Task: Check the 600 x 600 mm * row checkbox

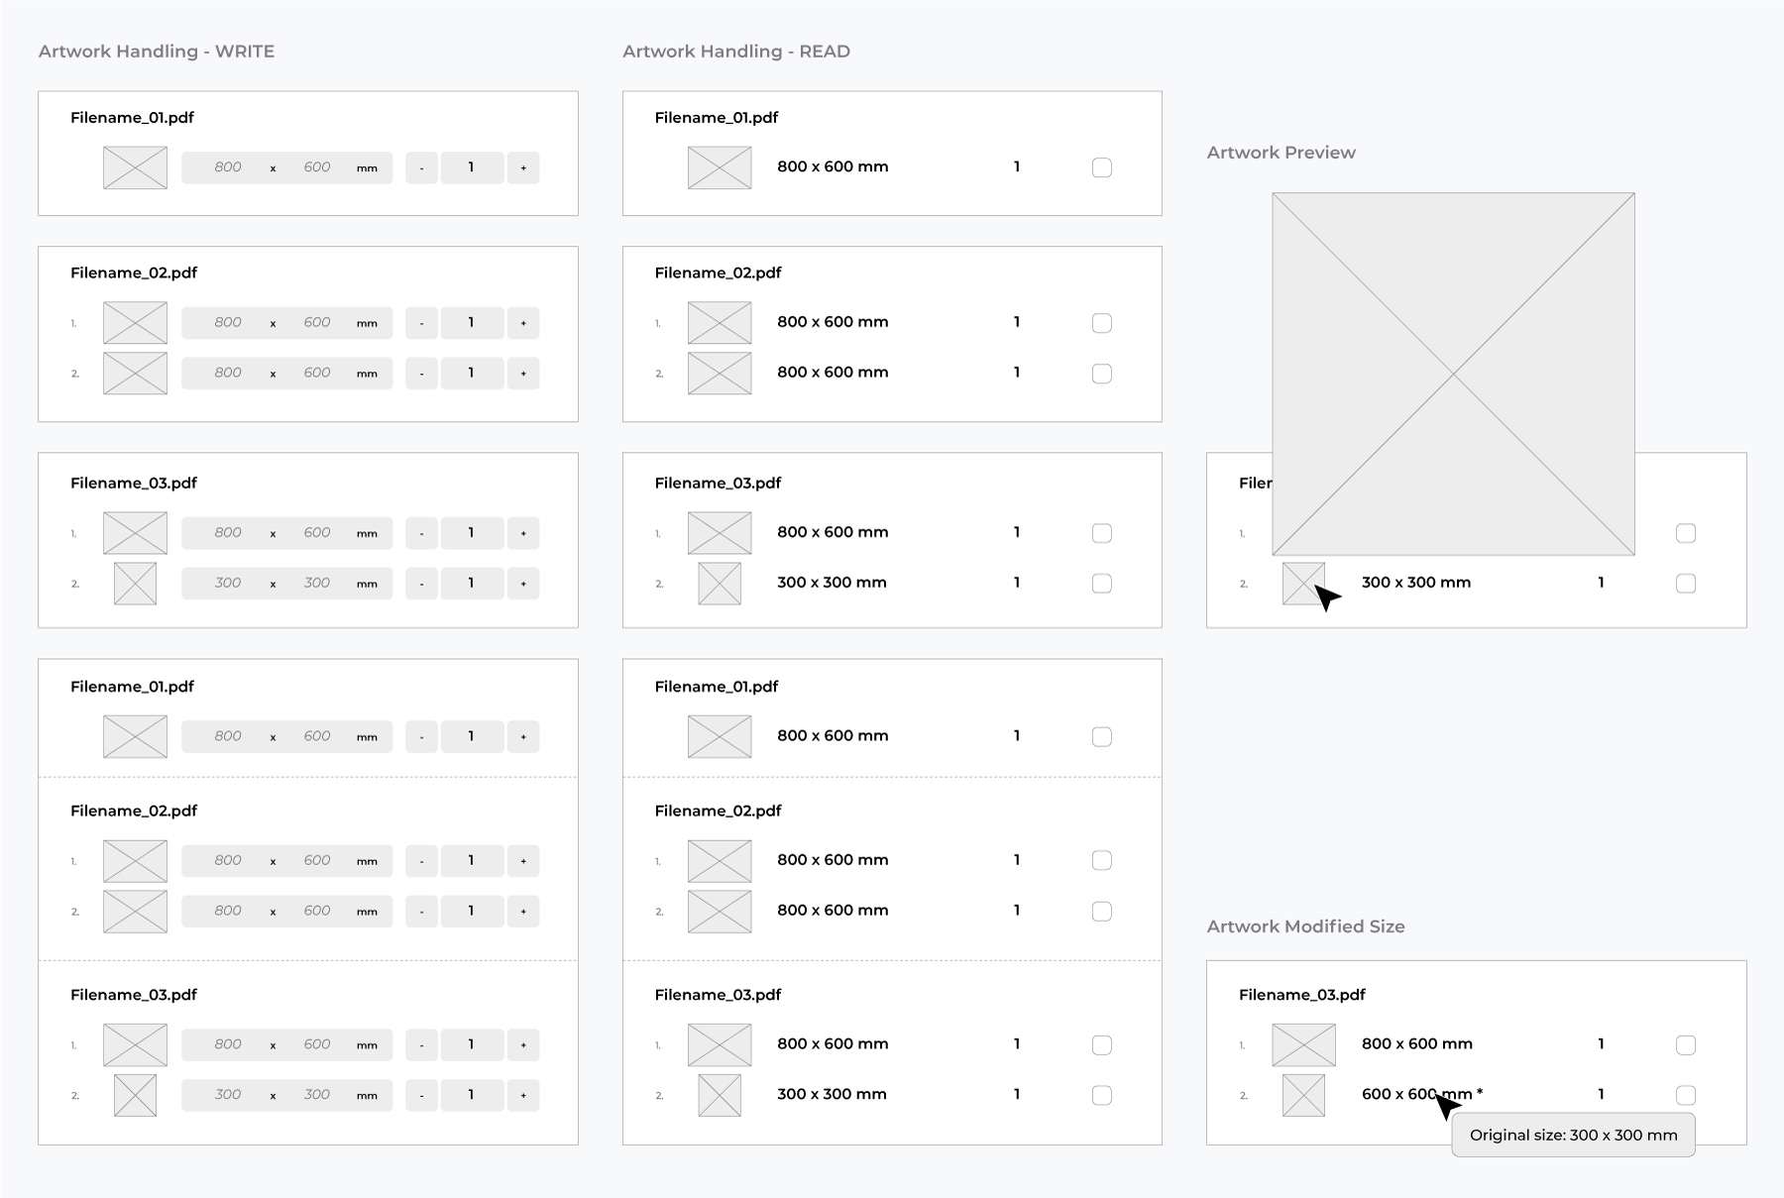Action: [1685, 1095]
